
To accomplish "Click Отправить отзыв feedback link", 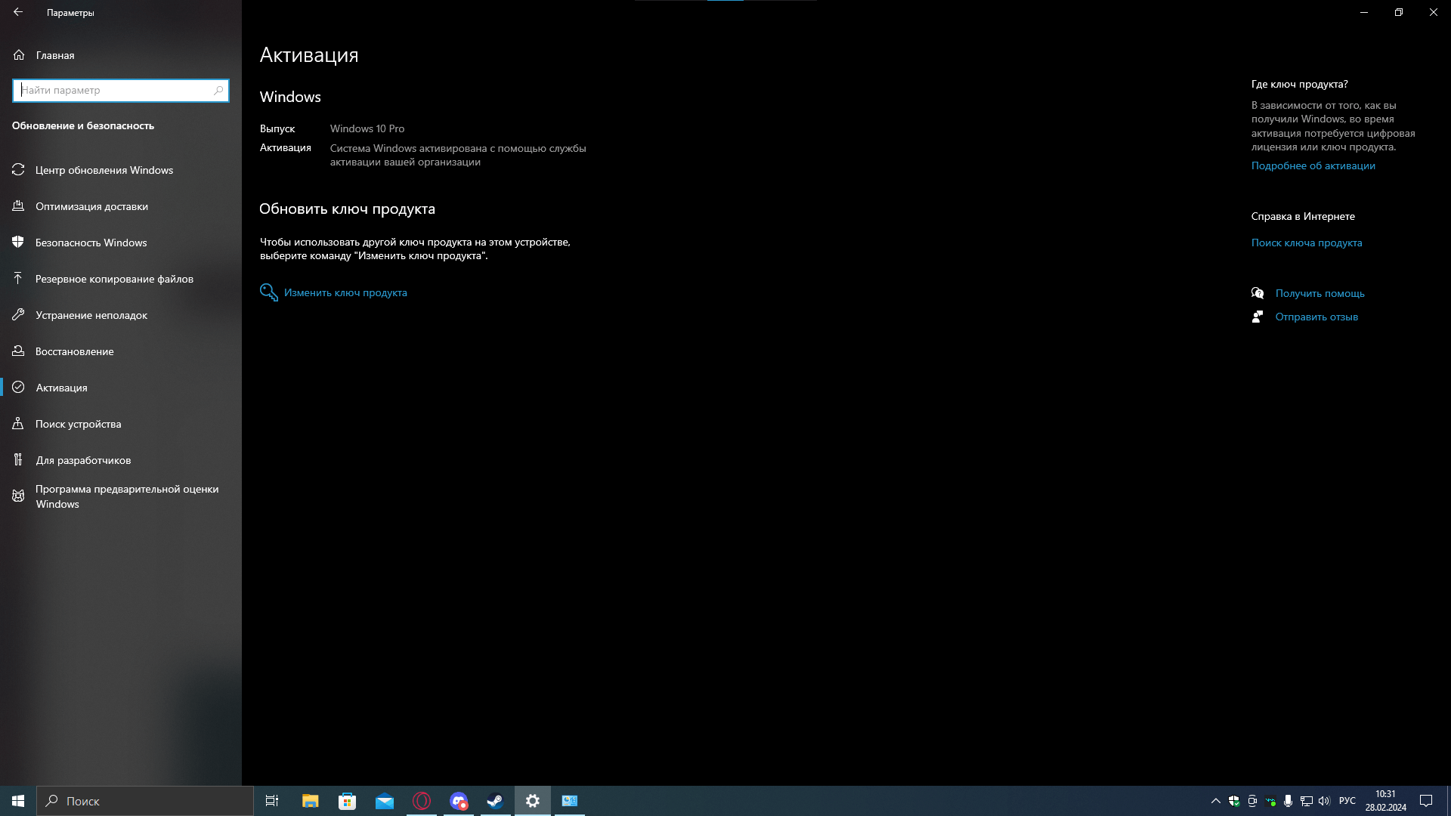I will click(1316, 317).
